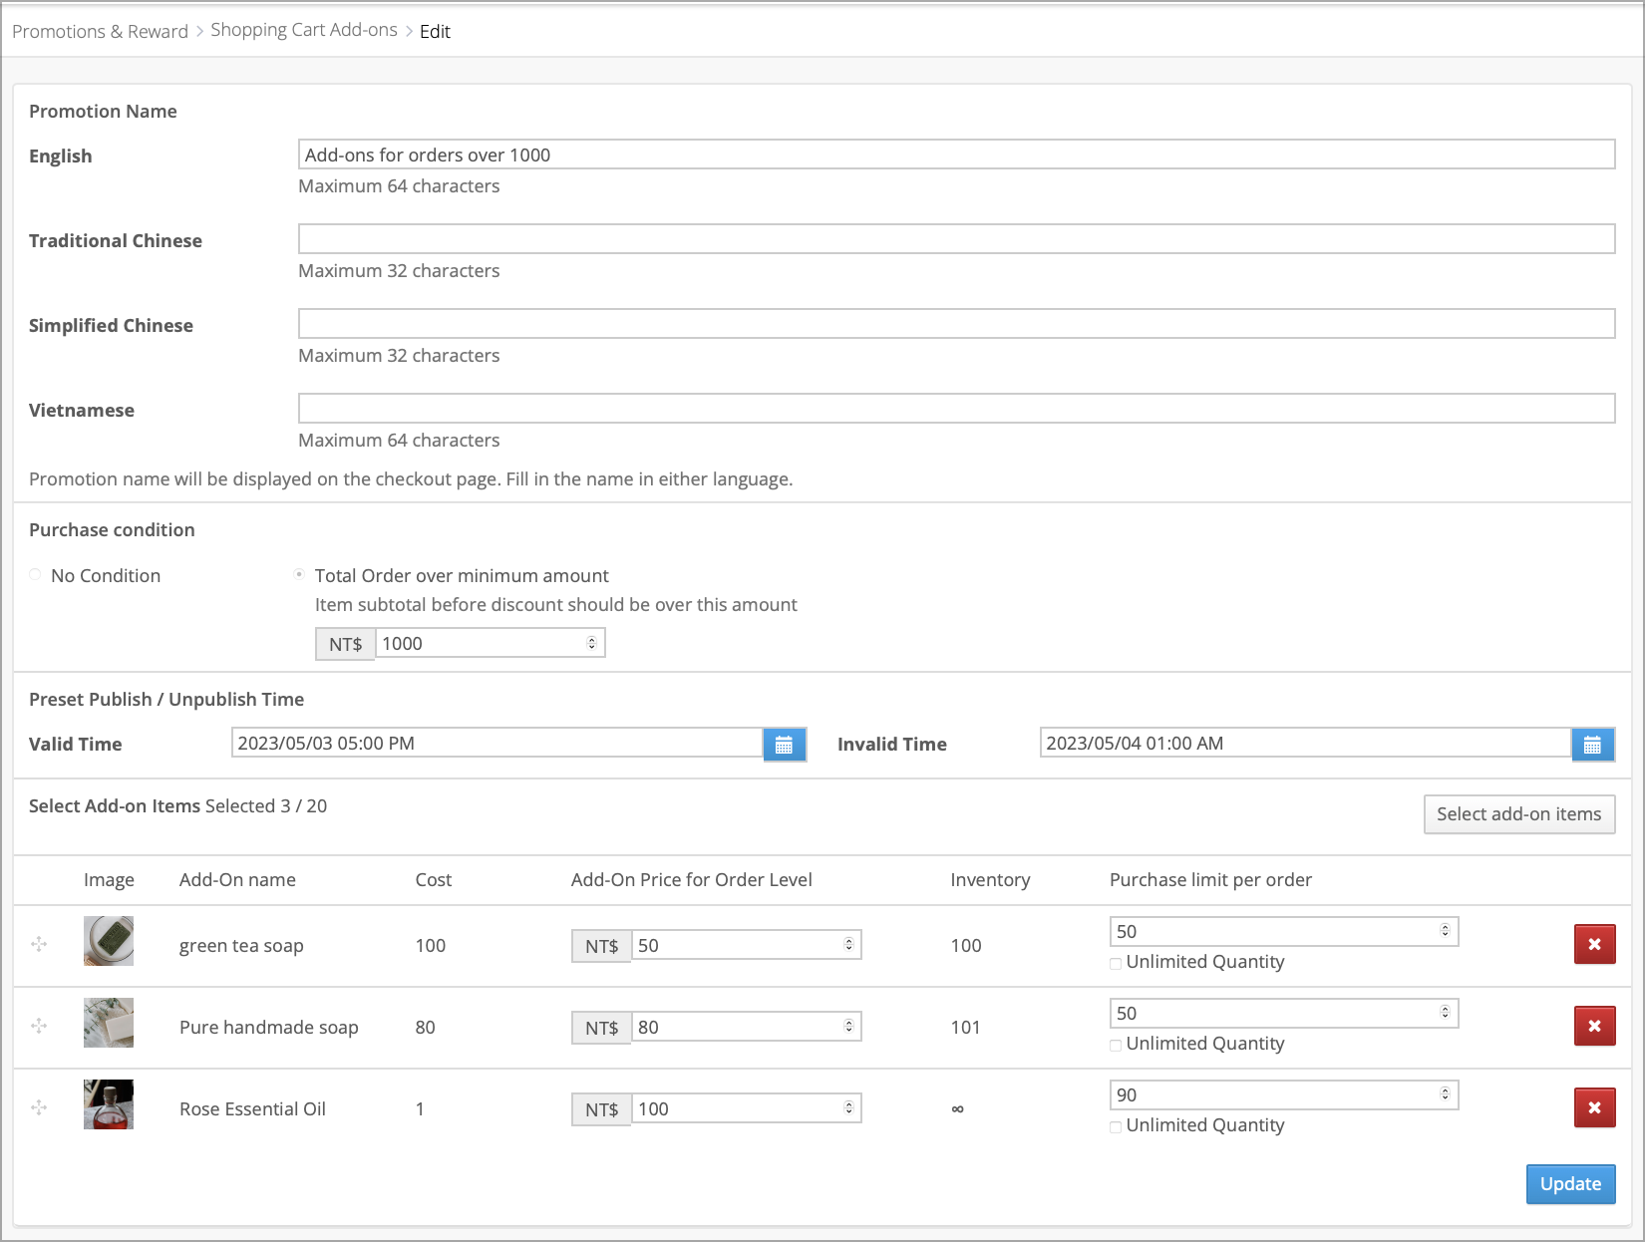Viewport: 1645px width, 1242px height.
Task: Adjust Pure handmade soap purchase limit stepper
Action: pos(1446,1012)
